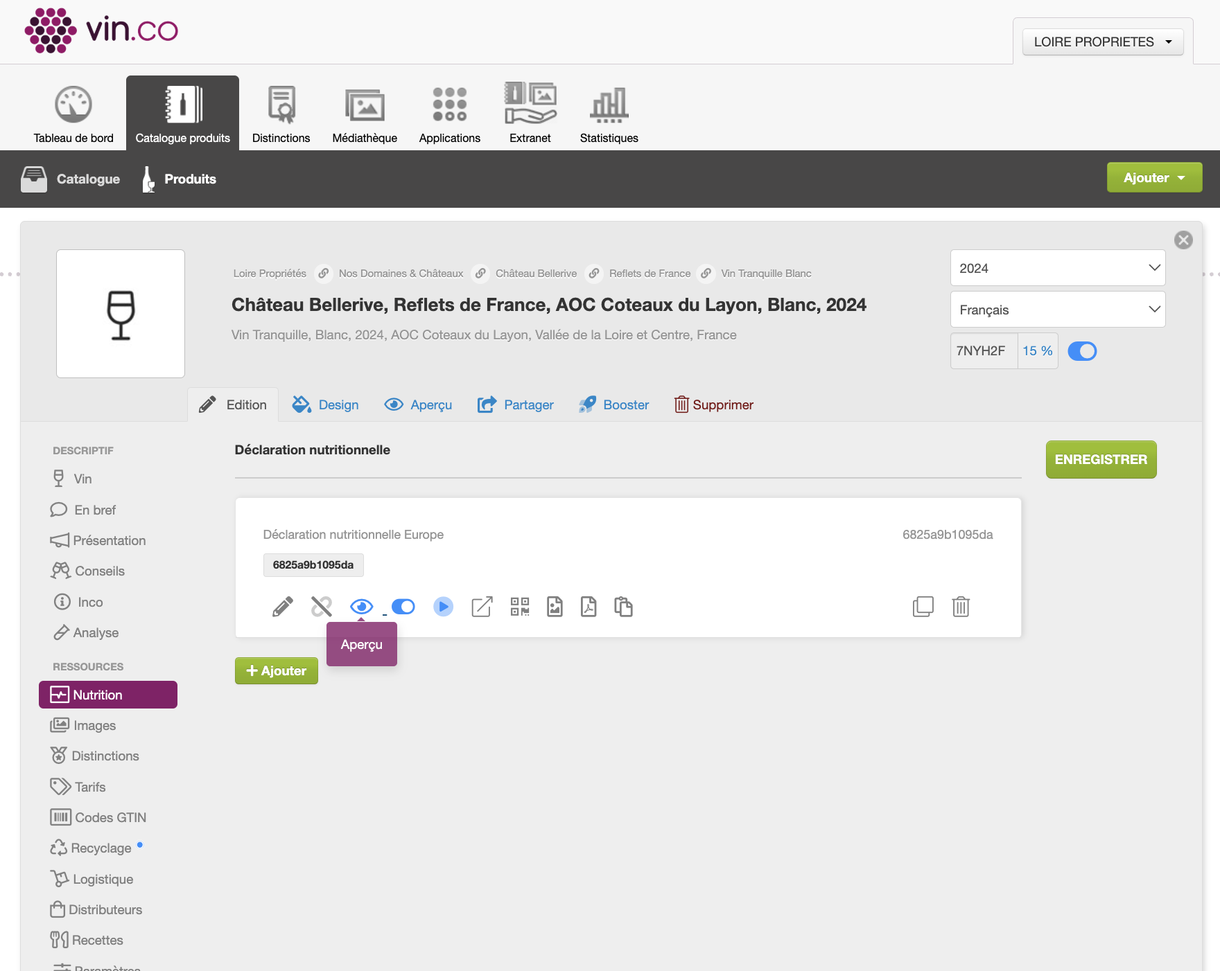Click the image file export icon

point(555,607)
